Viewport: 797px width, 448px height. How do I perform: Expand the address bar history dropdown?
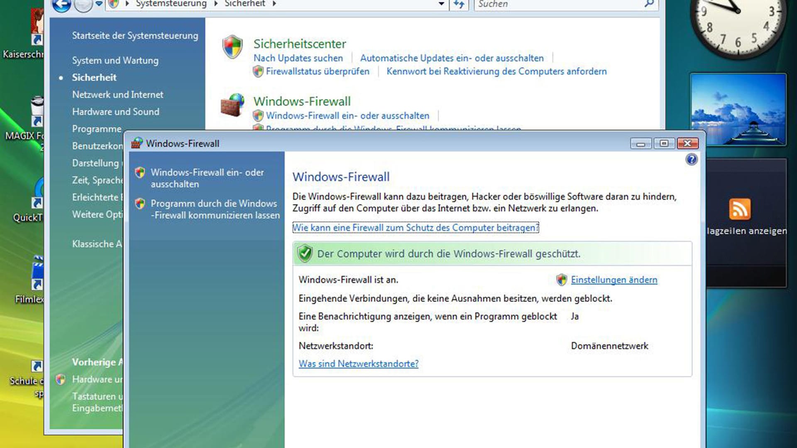click(441, 4)
